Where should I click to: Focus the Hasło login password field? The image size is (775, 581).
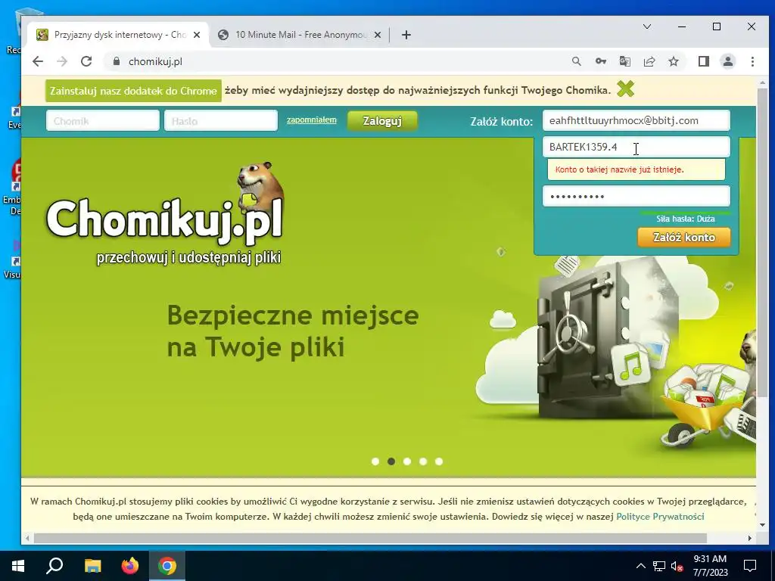click(221, 120)
